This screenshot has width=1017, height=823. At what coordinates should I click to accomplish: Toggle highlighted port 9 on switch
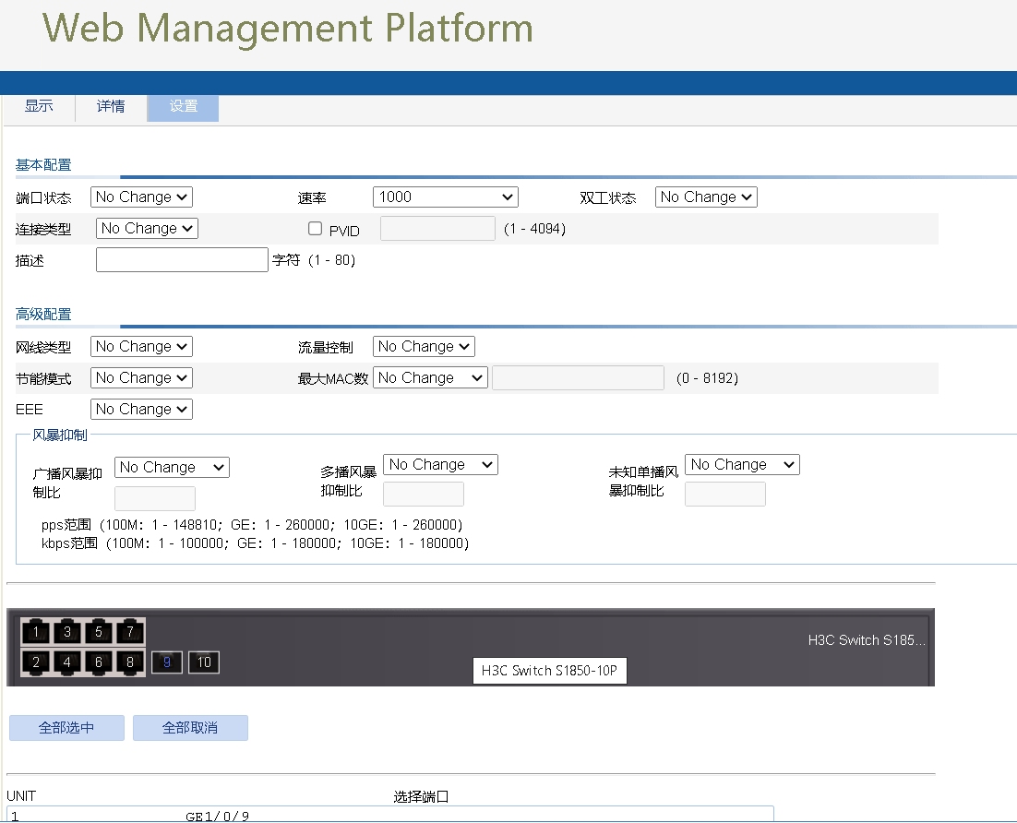point(167,662)
